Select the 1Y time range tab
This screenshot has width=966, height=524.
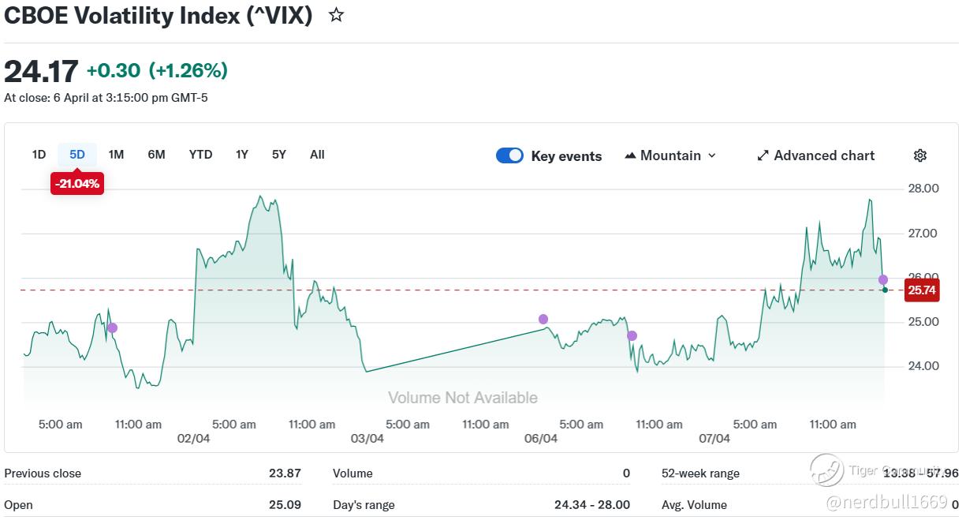tap(241, 155)
